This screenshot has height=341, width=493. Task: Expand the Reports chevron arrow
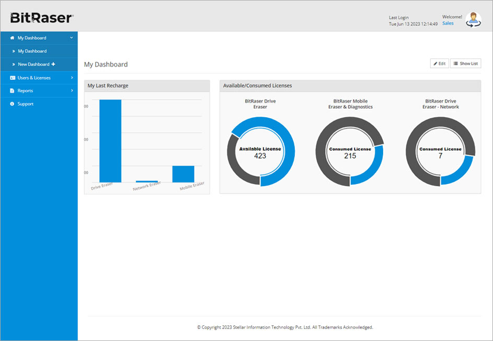pyautogui.click(x=72, y=90)
